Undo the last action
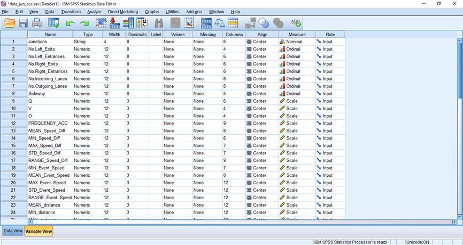Viewport: 463px width, 245px height. click(70, 23)
